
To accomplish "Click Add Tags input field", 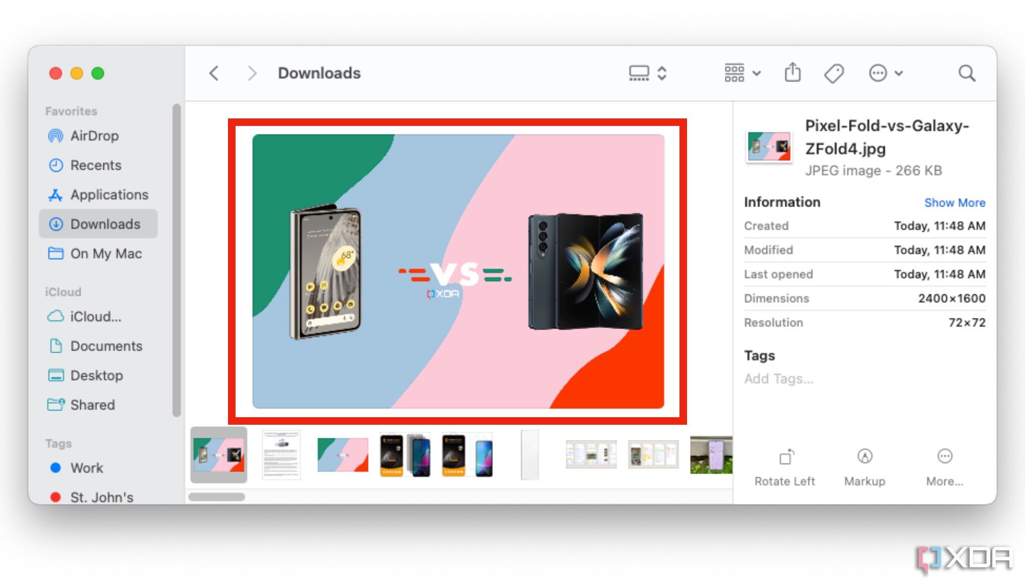I will point(777,378).
